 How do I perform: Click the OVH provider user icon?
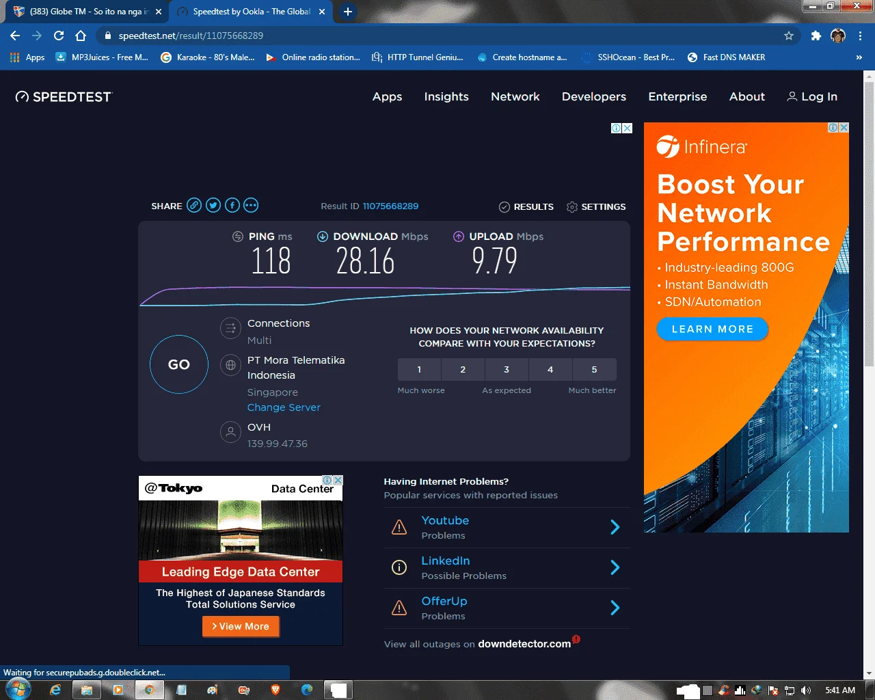point(230,432)
